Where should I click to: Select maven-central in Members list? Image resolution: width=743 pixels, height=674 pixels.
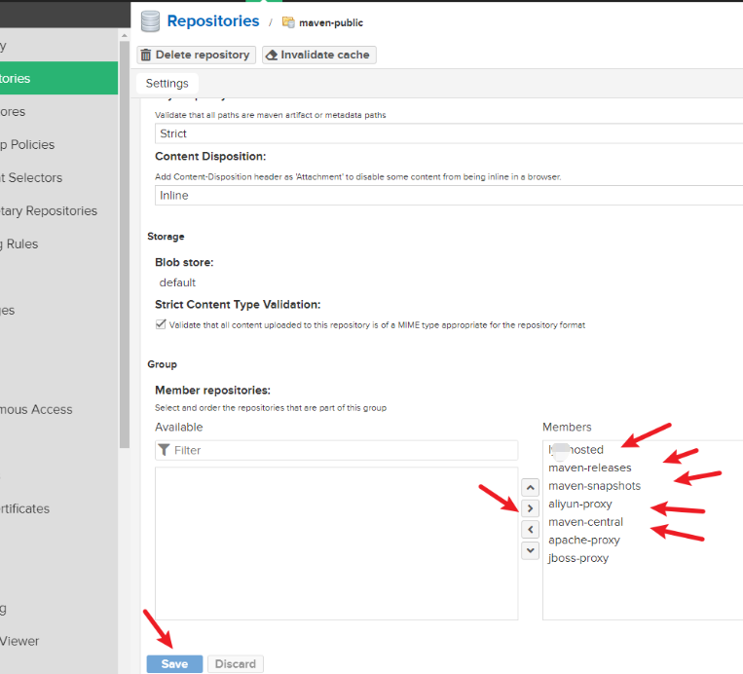pos(585,522)
